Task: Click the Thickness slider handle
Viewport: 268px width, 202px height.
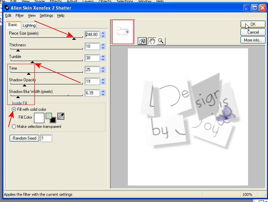Action: (18, 50)
